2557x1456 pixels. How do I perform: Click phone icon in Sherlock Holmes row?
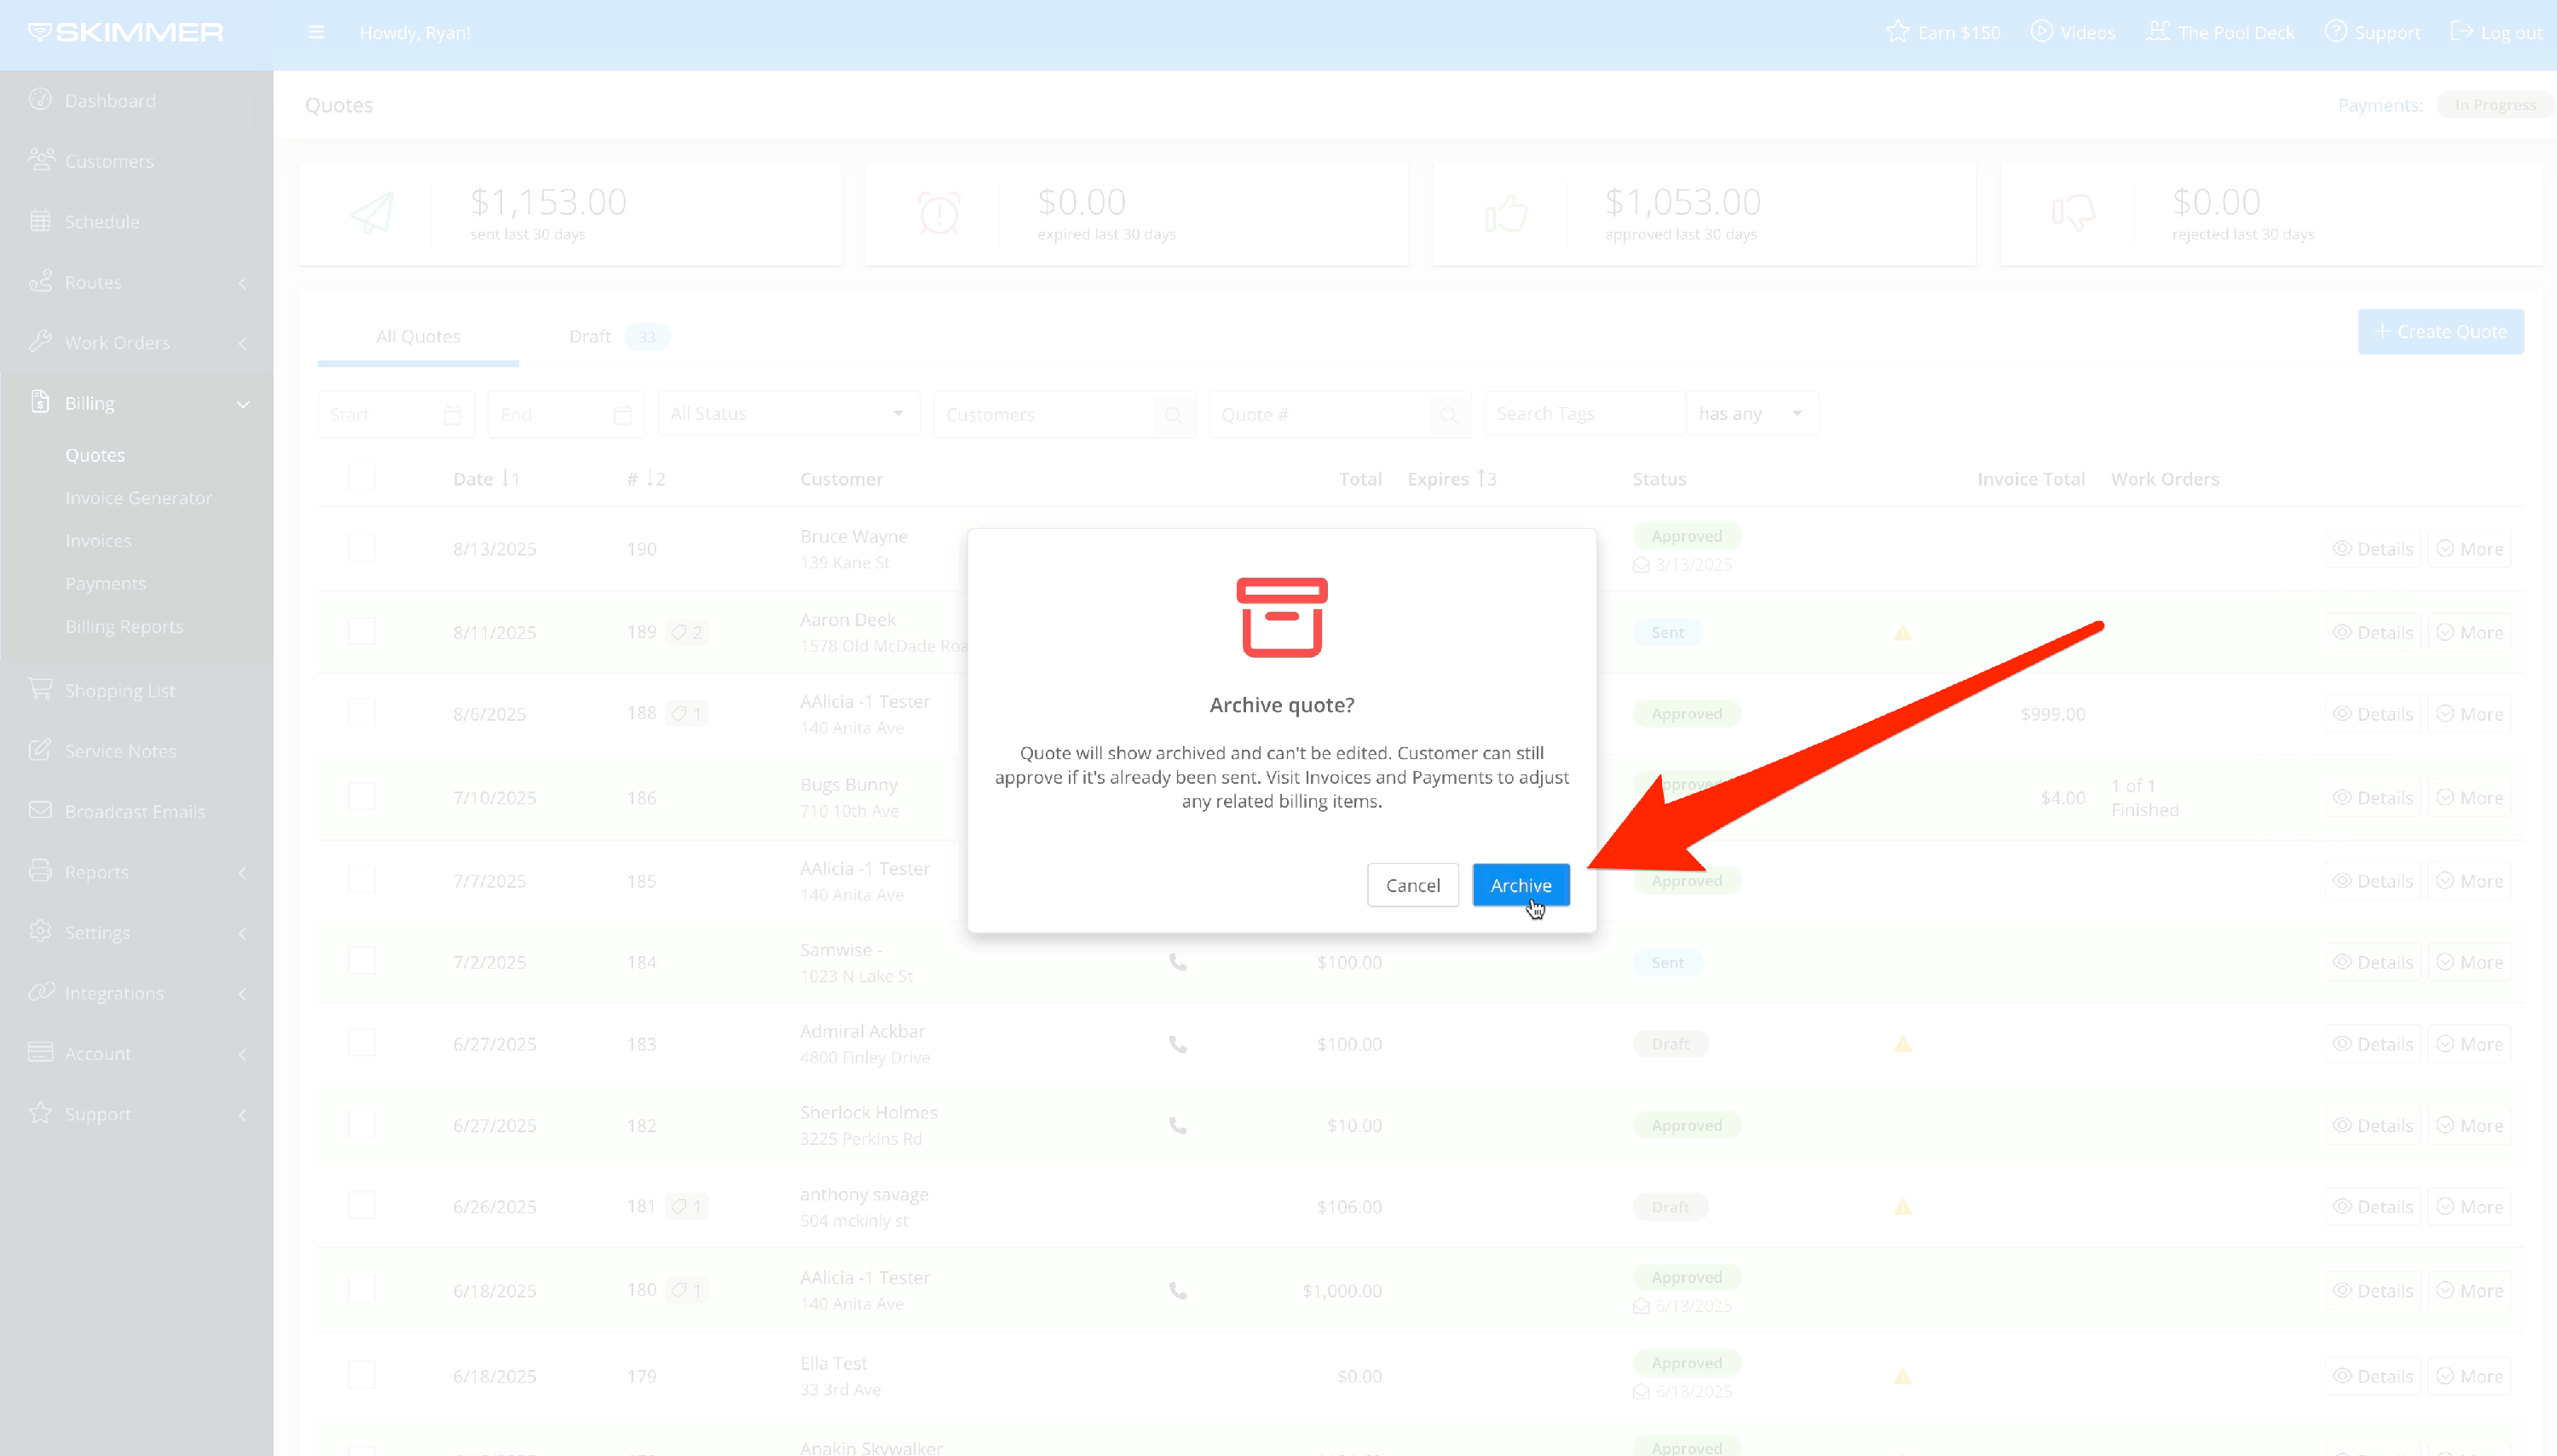pyautogui.click(x=1177, y=1125)
